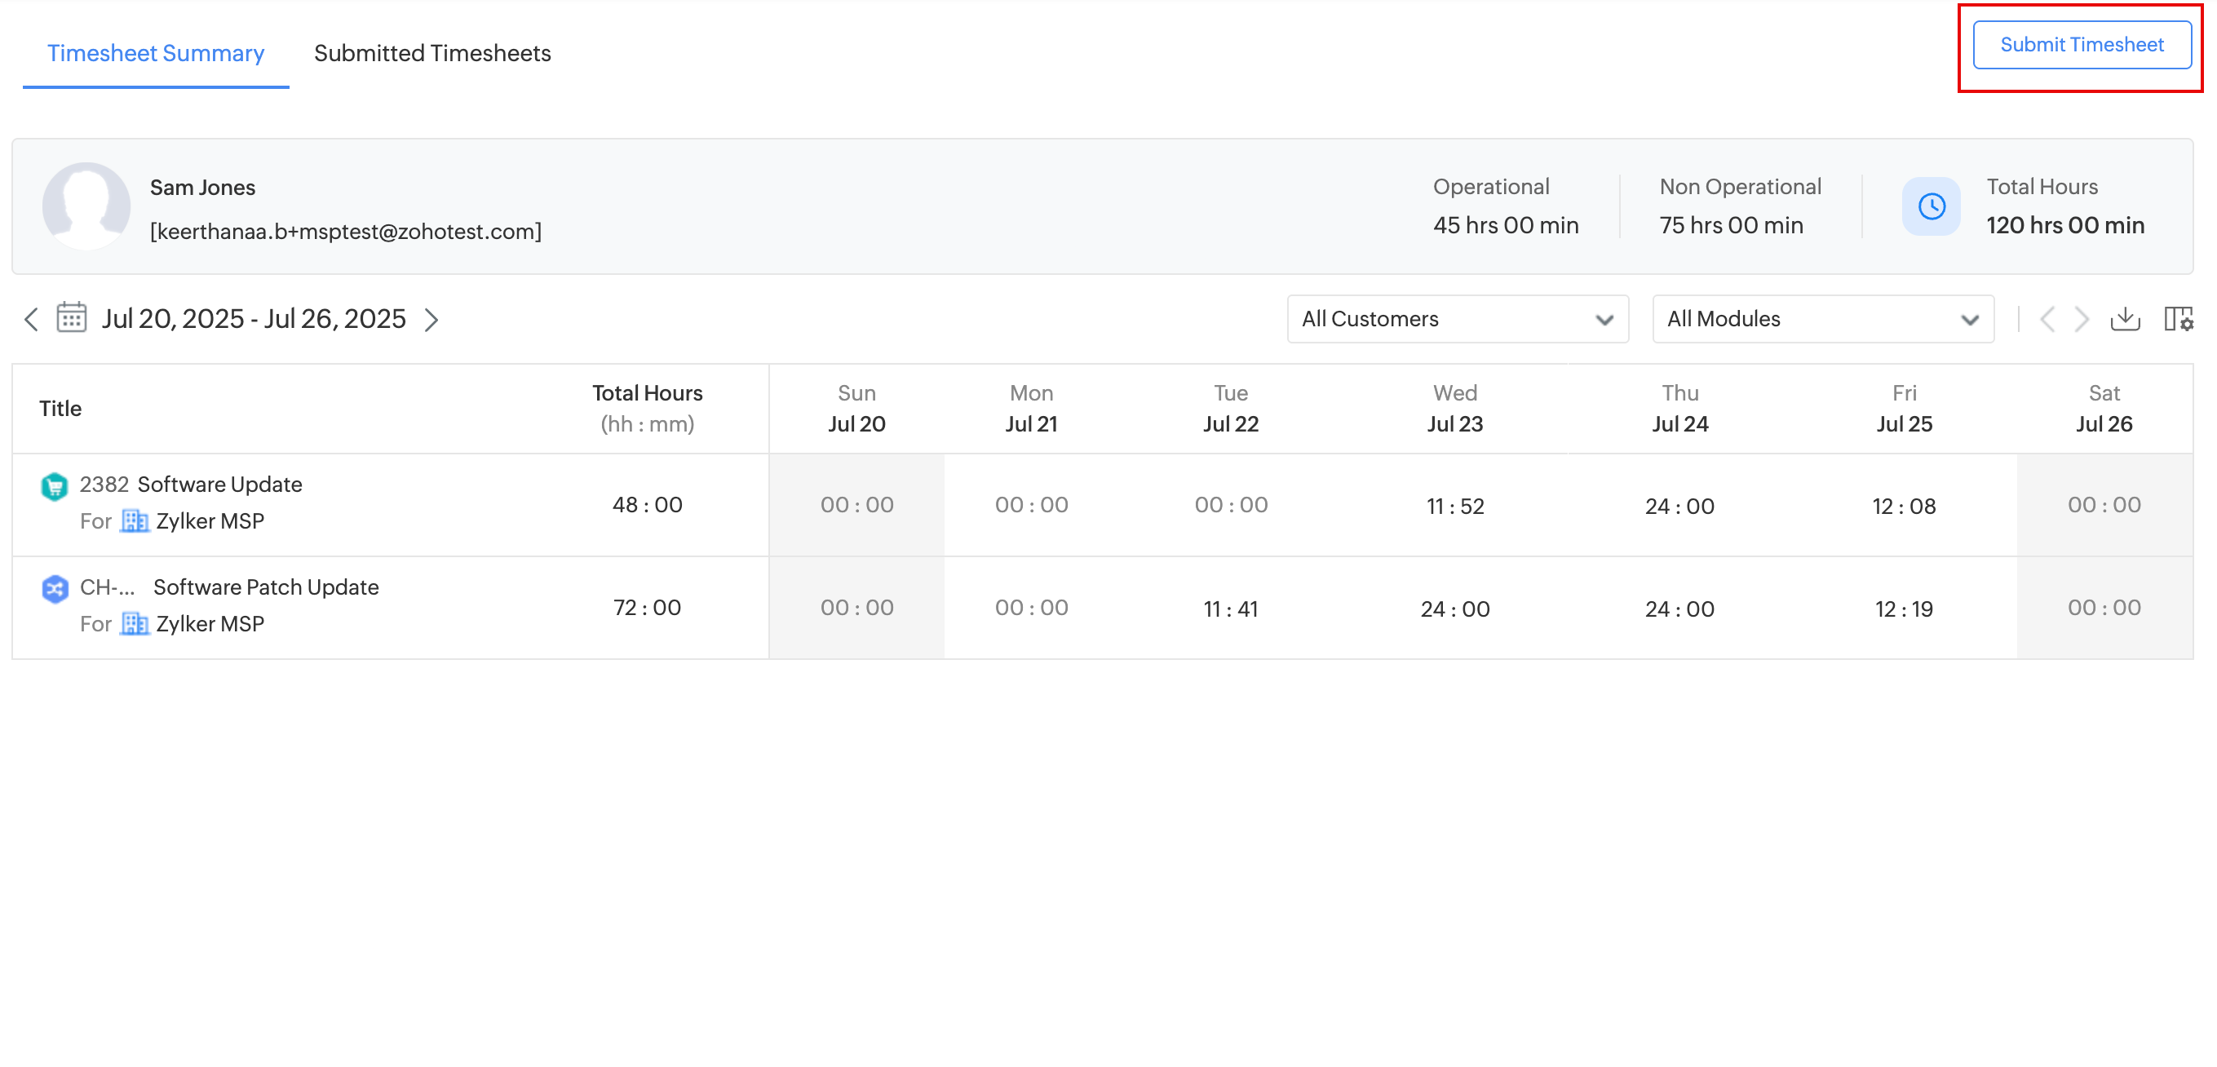The width and height of the screenshot is (2217, 1067).
Task: Open the All Modules dropdown
Action: [1822, 319]
